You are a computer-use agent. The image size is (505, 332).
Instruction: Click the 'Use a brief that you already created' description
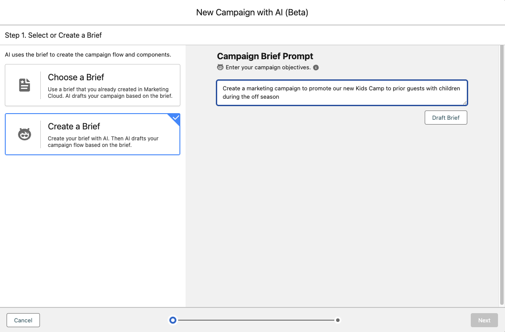[110, 93]
